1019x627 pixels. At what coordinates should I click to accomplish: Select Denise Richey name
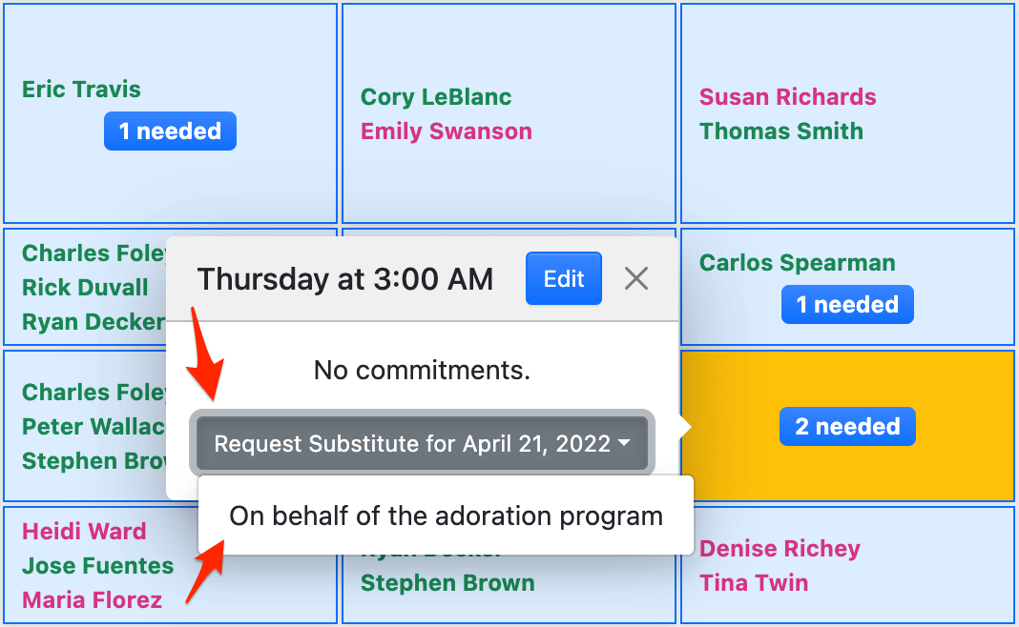[x=780, y=549]
